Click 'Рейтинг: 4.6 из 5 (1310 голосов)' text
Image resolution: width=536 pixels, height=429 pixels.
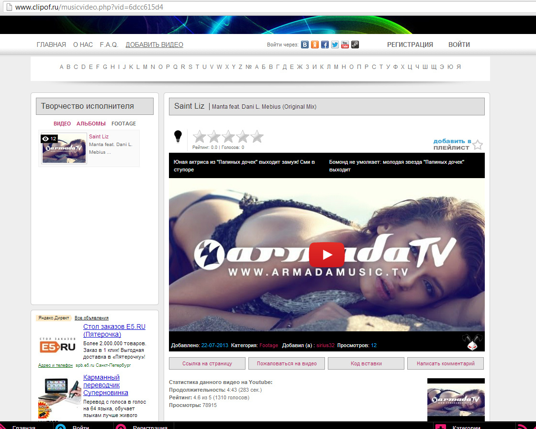click(209, 397)
